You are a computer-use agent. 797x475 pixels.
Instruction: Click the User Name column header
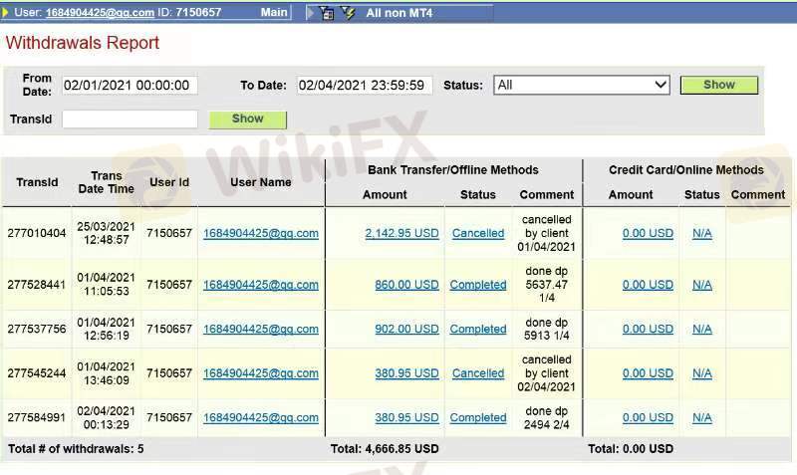[x=261, y=182]
